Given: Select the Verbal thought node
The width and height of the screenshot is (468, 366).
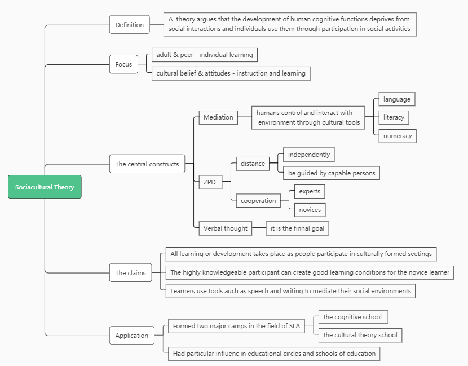Looking at the screenshot, I should point(226,228).
